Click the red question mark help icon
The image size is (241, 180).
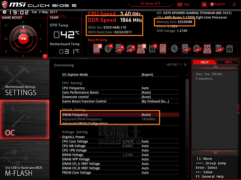45,56
